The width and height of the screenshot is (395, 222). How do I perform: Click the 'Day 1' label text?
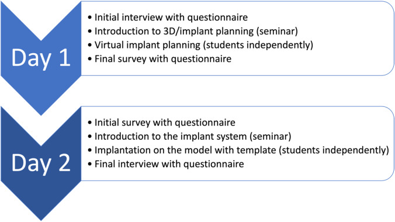pos(41,58)
